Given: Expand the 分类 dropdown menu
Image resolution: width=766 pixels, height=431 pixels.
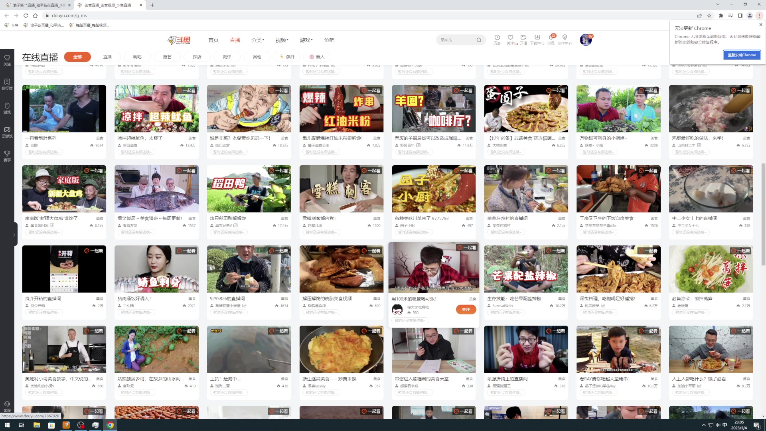Looking at the screenshot, I should [x=258, y=40].
